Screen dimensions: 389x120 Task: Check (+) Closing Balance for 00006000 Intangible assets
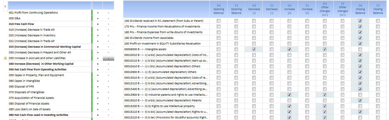pyautogui.click(x=360, y=49)
